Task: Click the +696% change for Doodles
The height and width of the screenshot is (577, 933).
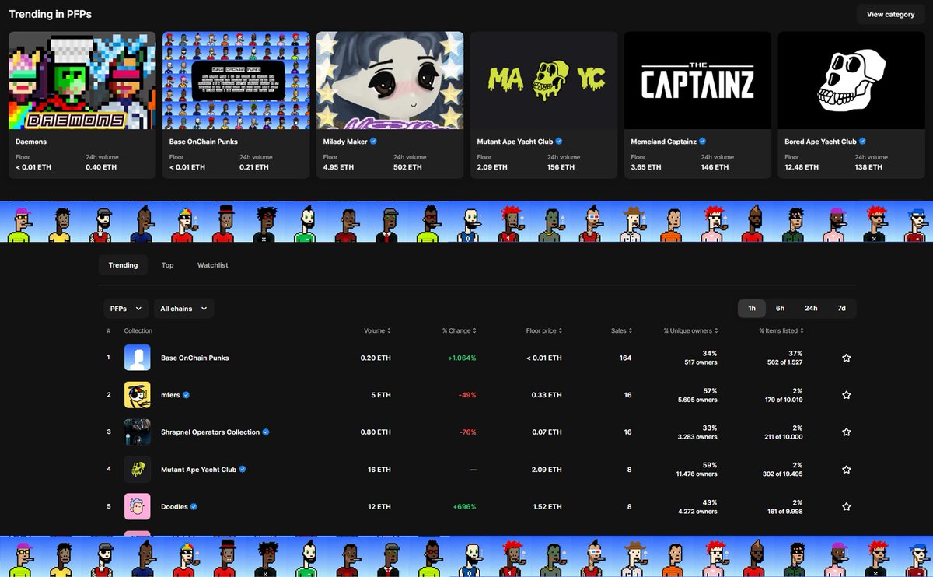Action: (x=464, y=506)
